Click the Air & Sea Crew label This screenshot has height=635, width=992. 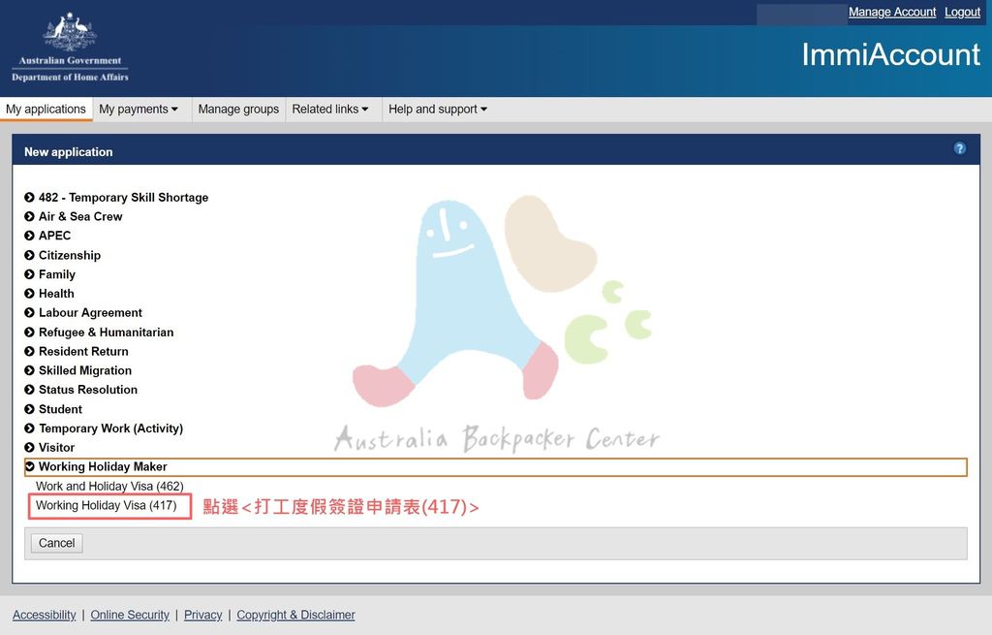80,216
